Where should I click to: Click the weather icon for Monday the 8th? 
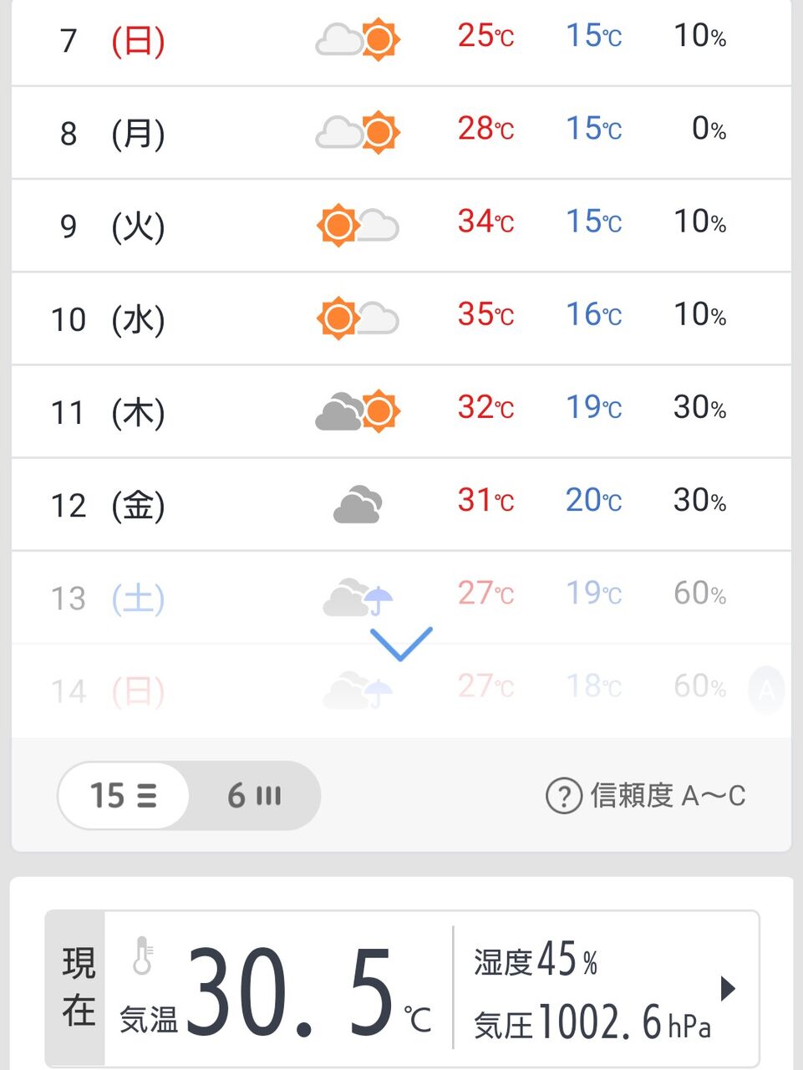click(358, 132)
